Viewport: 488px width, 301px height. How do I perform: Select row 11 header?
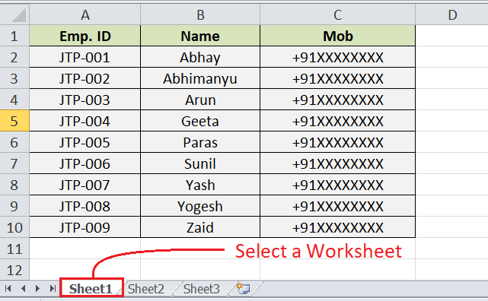(14, 249)
